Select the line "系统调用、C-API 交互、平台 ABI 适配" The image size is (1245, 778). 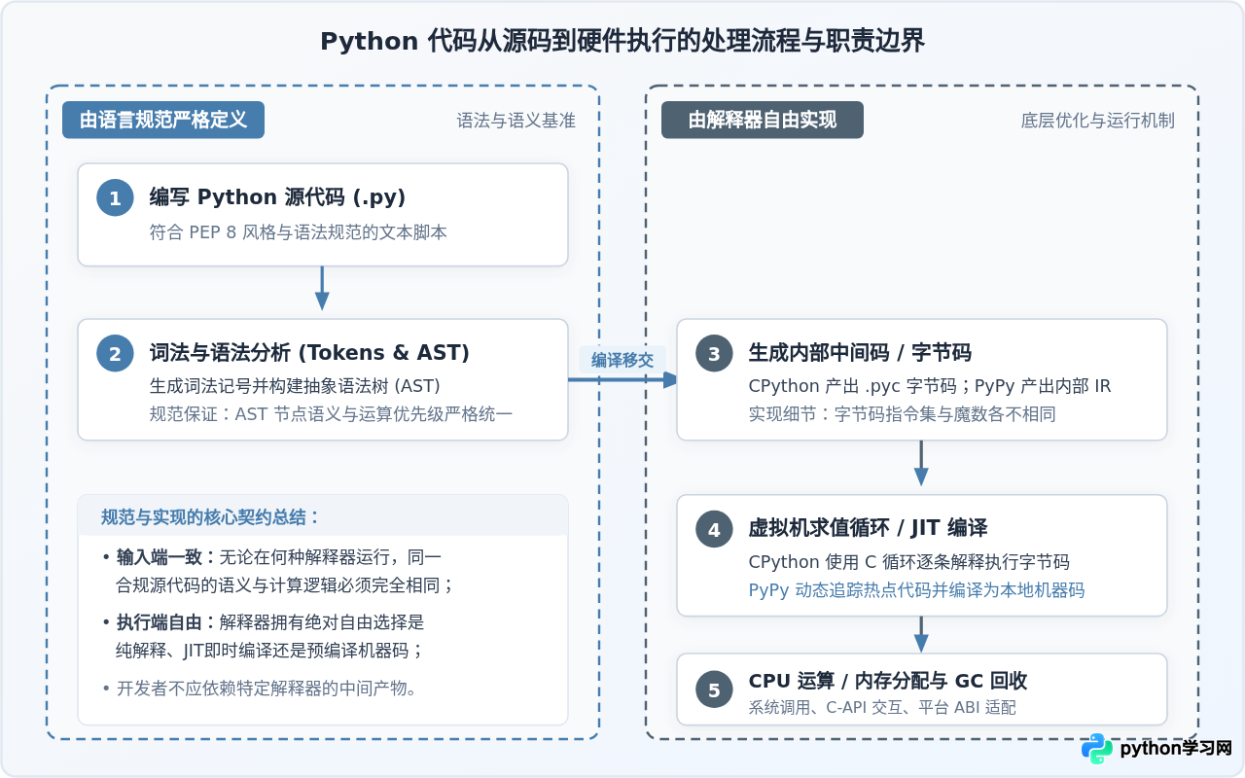882,708
